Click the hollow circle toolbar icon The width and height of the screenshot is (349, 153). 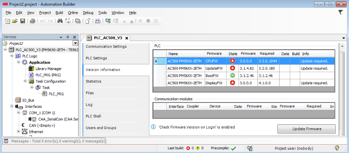(x=156, y=21)
